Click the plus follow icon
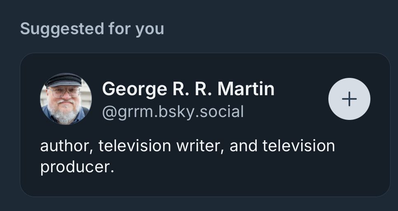The height and width of the screenshot is (211, 398). point(349,99)
